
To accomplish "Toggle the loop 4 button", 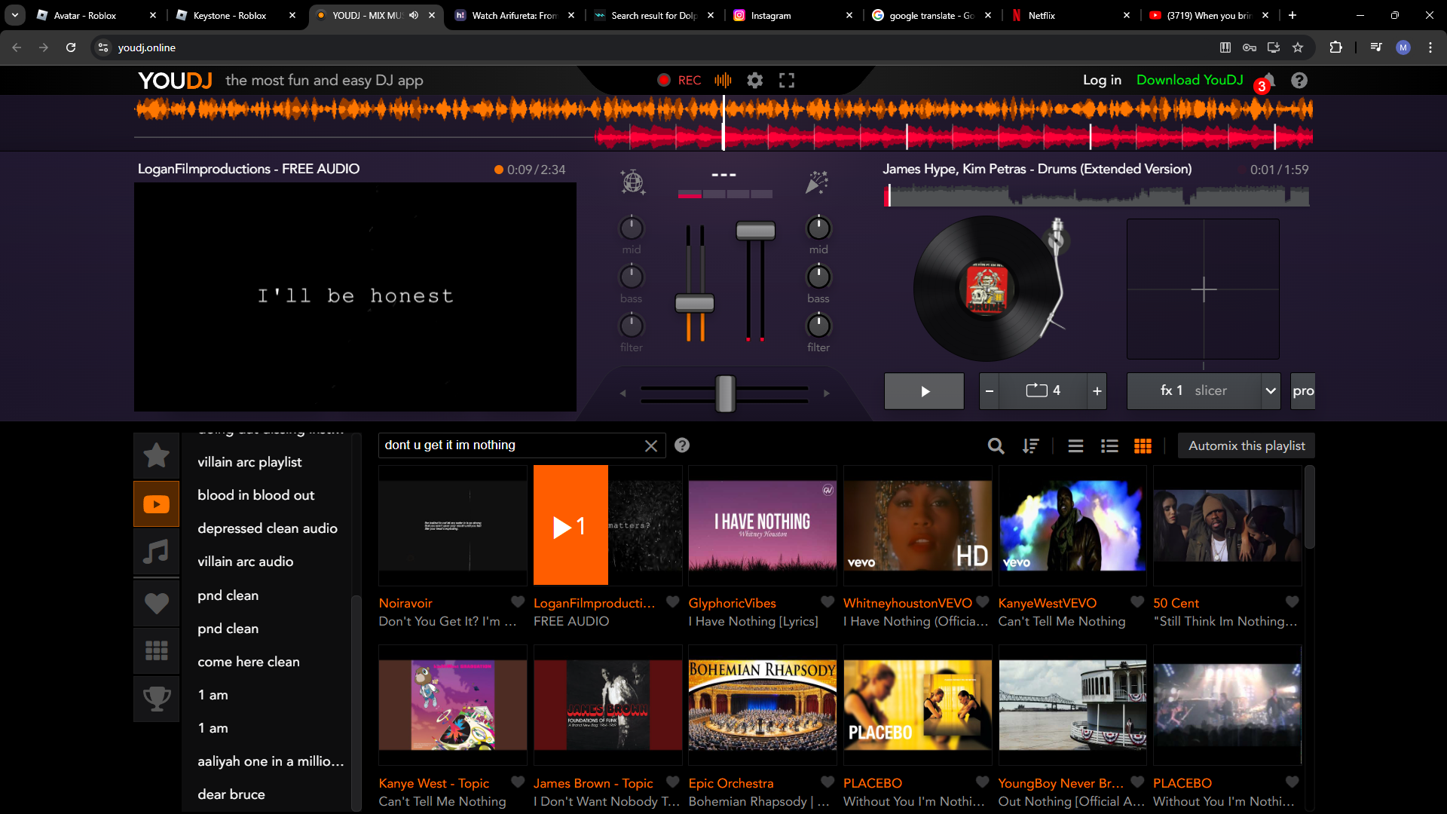I will point(1043,391).
